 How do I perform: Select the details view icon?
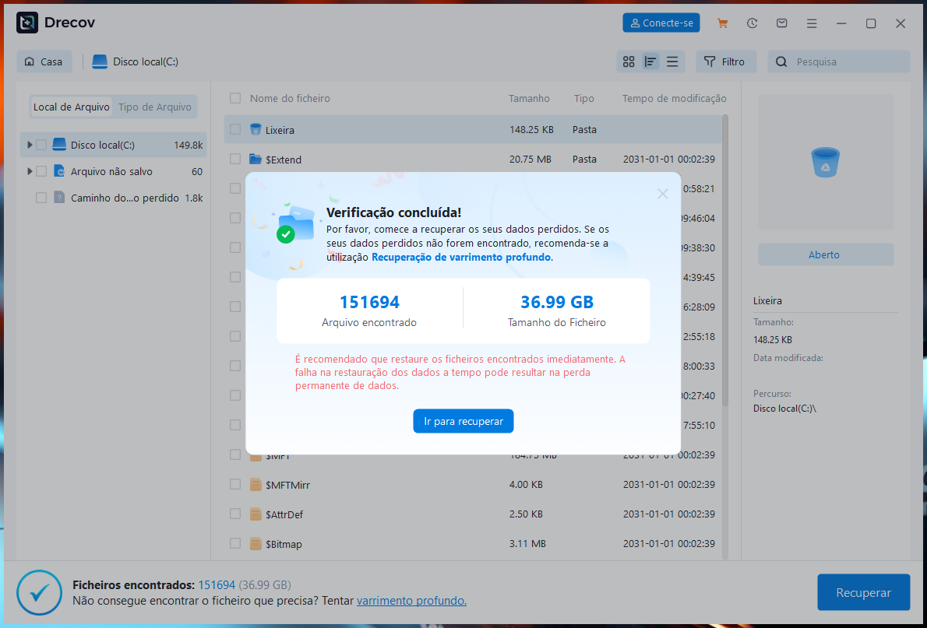pos(650,61)
